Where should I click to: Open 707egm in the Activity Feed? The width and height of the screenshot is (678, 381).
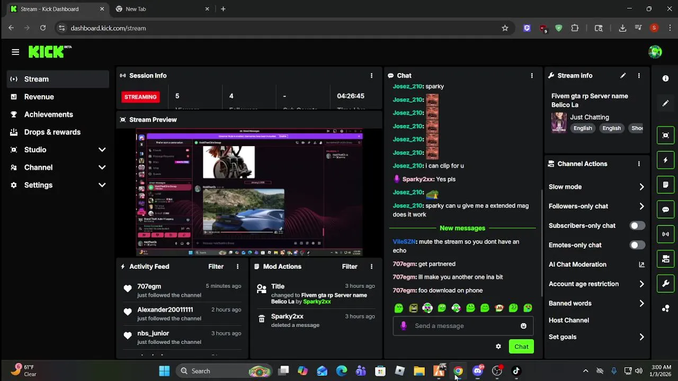[149, 286]
